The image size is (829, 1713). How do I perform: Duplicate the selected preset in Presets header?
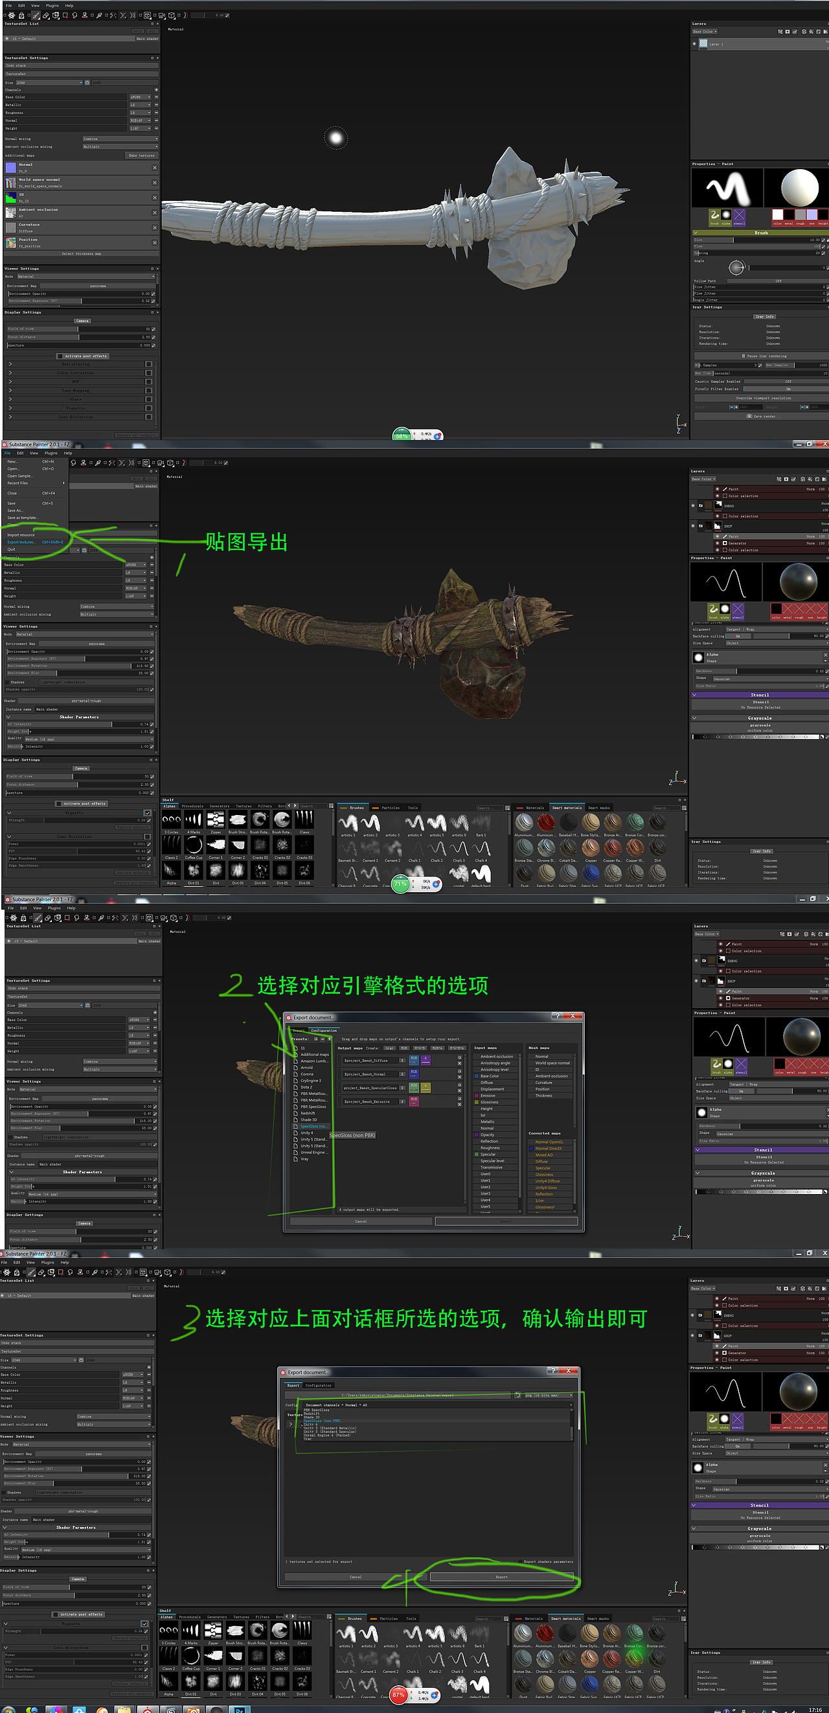tap(316, 1039)
